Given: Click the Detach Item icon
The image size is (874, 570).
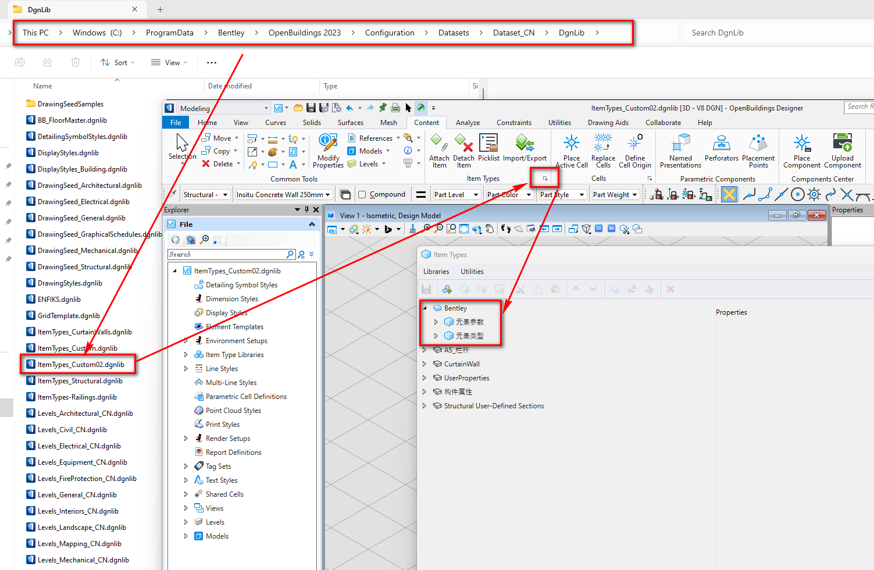Looking at the screenshot, I should pos(463,143).
